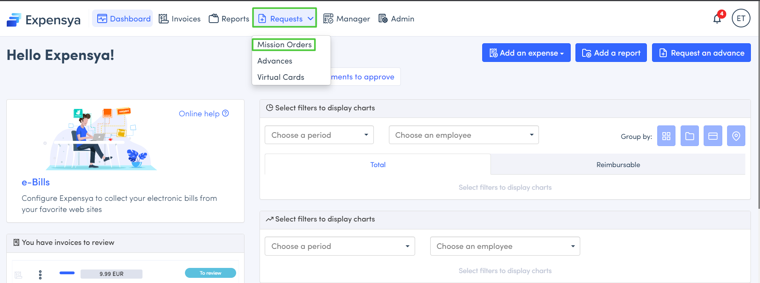Click the e-Bills illustration image
Image resolution: width=760 pixels, height=283 pixels.
(101, 139)
